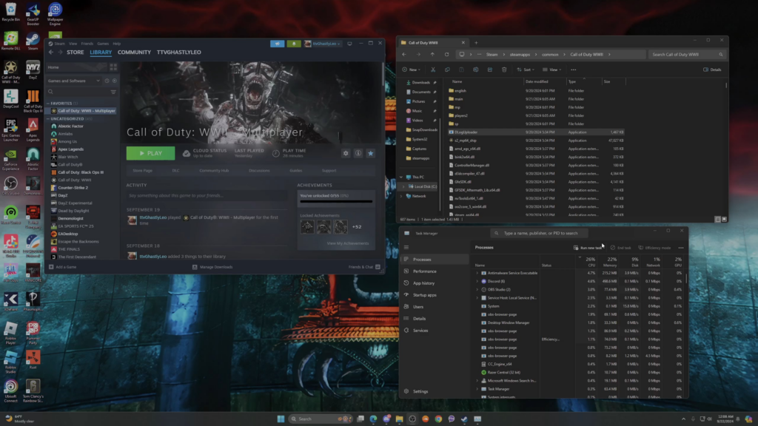758x426 pixels.
Task: Click Search Call of Duty WWII field
Action: point(687,55)
